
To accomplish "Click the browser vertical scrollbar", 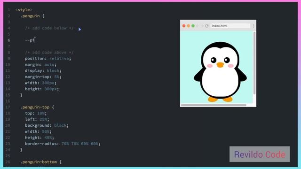I will (254, 63).
